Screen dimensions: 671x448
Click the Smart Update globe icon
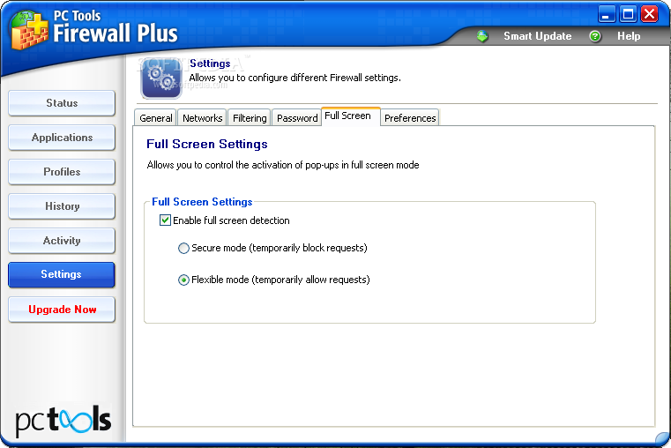coord(482,36)
